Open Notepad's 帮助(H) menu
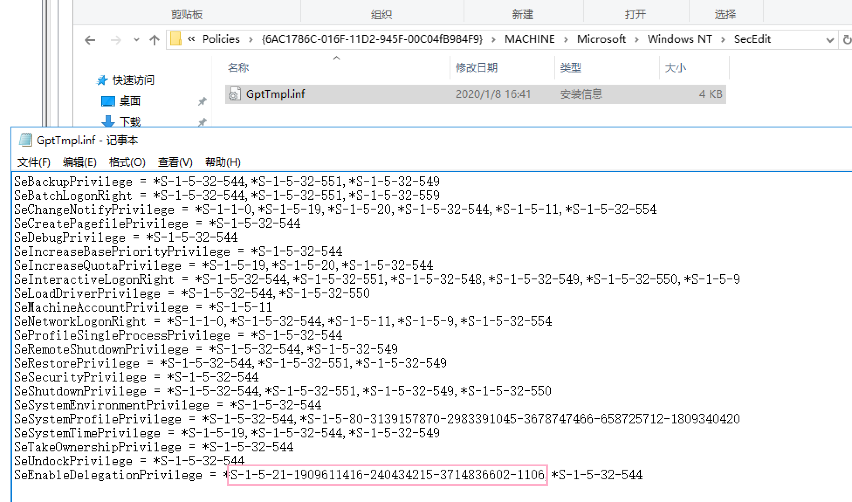 tap(223, 162)
